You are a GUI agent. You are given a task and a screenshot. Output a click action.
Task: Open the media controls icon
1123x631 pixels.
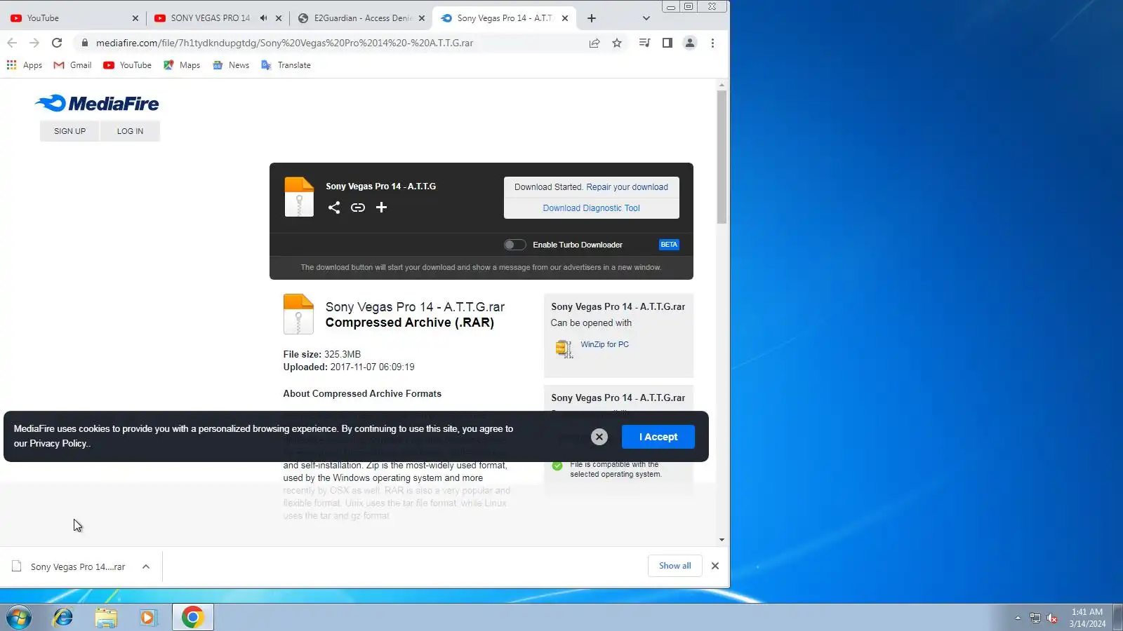pos(644,43)
